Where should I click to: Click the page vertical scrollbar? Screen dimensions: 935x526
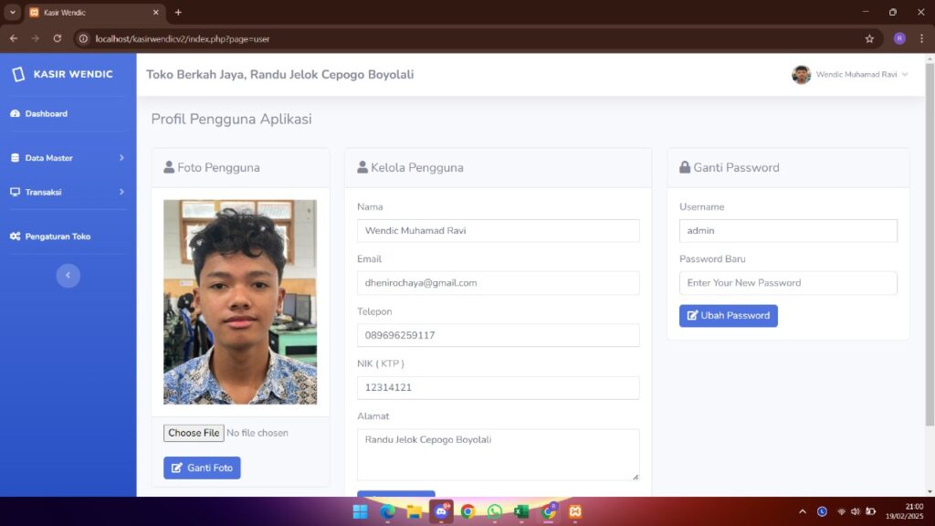[930, 245]
